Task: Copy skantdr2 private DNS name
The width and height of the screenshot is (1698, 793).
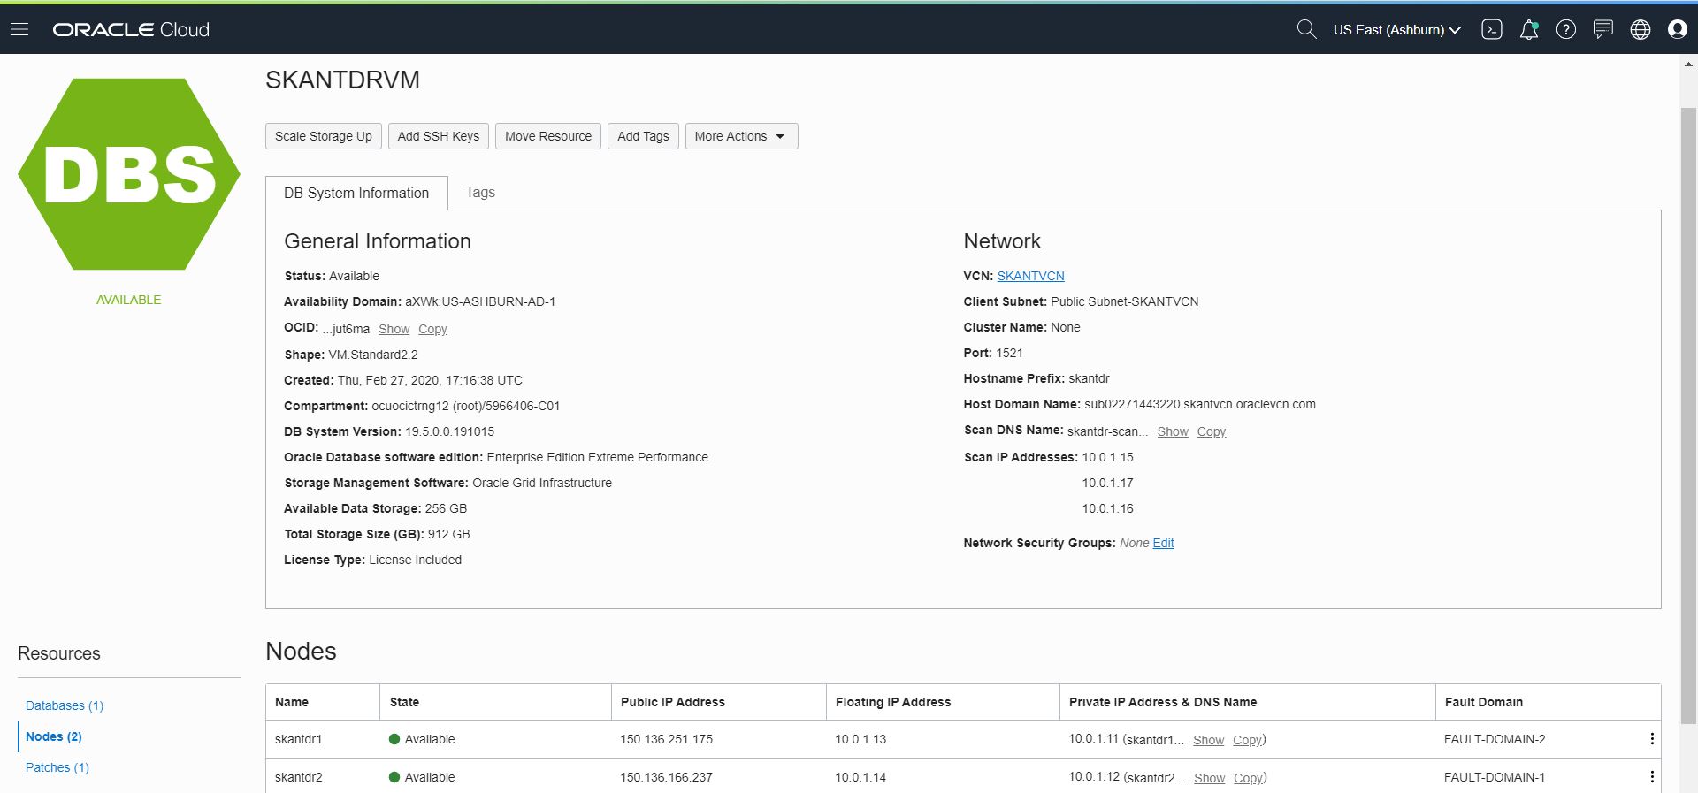Action: point(1248,778)
